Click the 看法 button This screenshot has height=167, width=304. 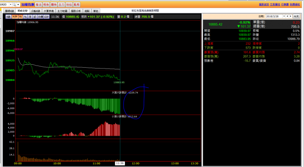pyautogui.click(x=38, y=5)
